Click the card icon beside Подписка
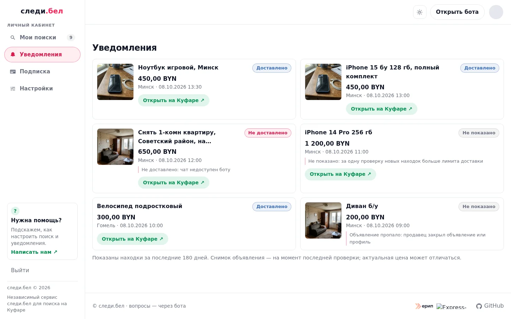This screenshot has width=511, height=319. pos(13,72)
